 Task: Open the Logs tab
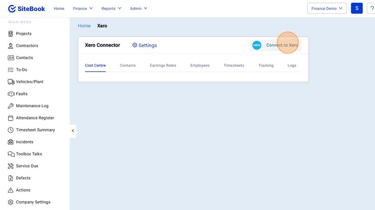[x=292, y=66]
